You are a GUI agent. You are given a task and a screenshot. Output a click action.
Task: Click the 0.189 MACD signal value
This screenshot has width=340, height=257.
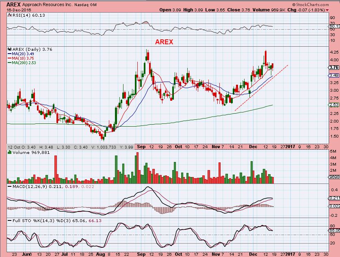click(71, 187)
